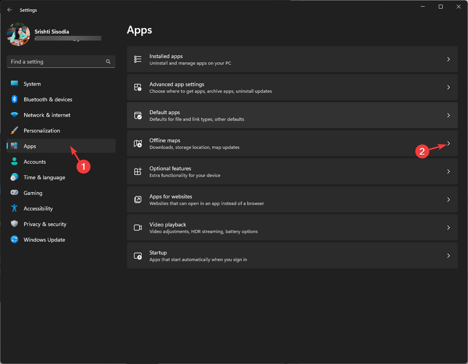Switch to the Accounts section
The width and height of the screenshot is (468, 364).
(35, 161)
